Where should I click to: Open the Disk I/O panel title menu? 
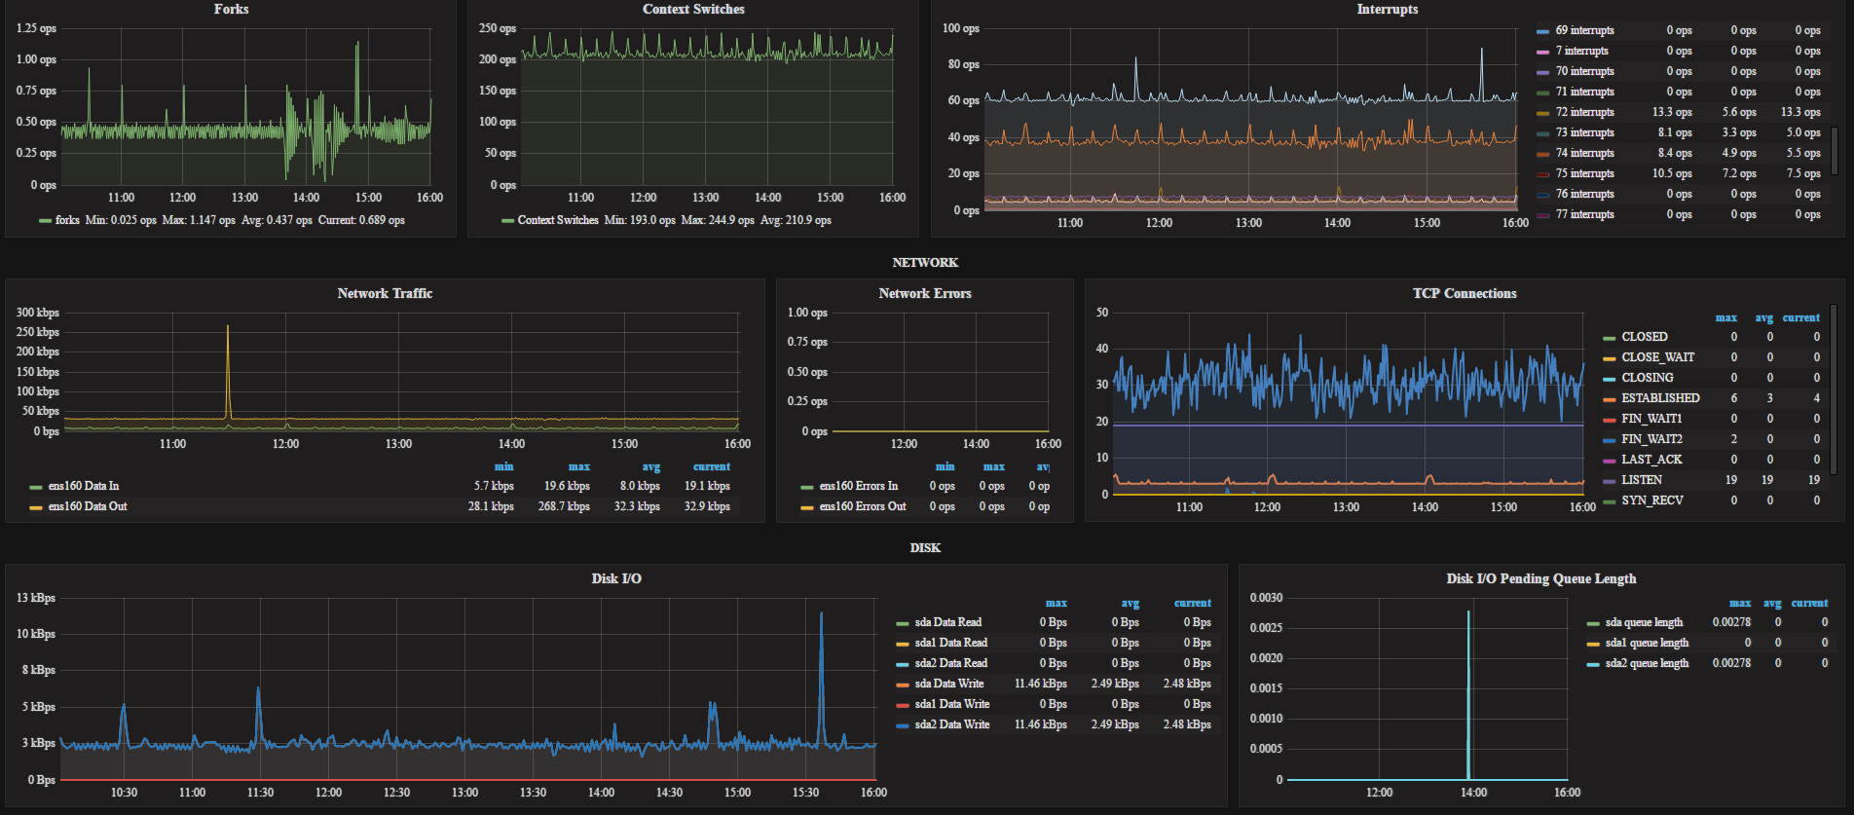click(616, 578)
